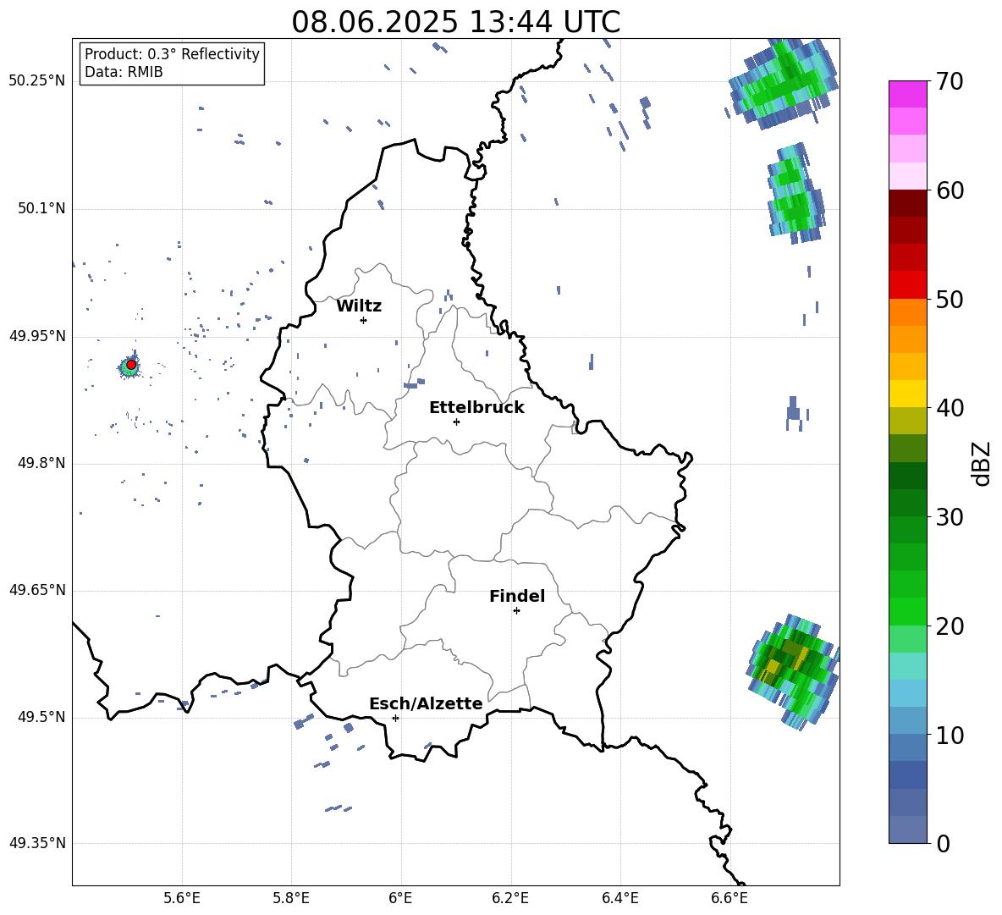The width and height of the screenshot is (1002, 915).
Task: Click the 49.5°N latitude label
Action: tap(41, 717)
